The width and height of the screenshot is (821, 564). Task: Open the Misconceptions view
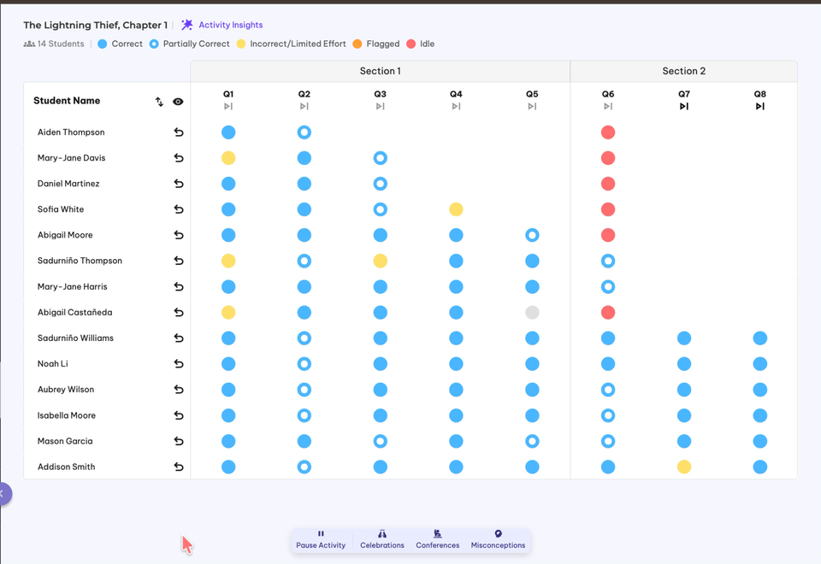[498, 539]
